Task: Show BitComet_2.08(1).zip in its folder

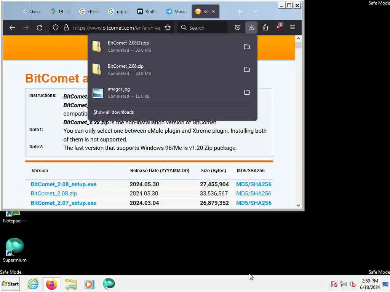Action: (x=247, y=46)
